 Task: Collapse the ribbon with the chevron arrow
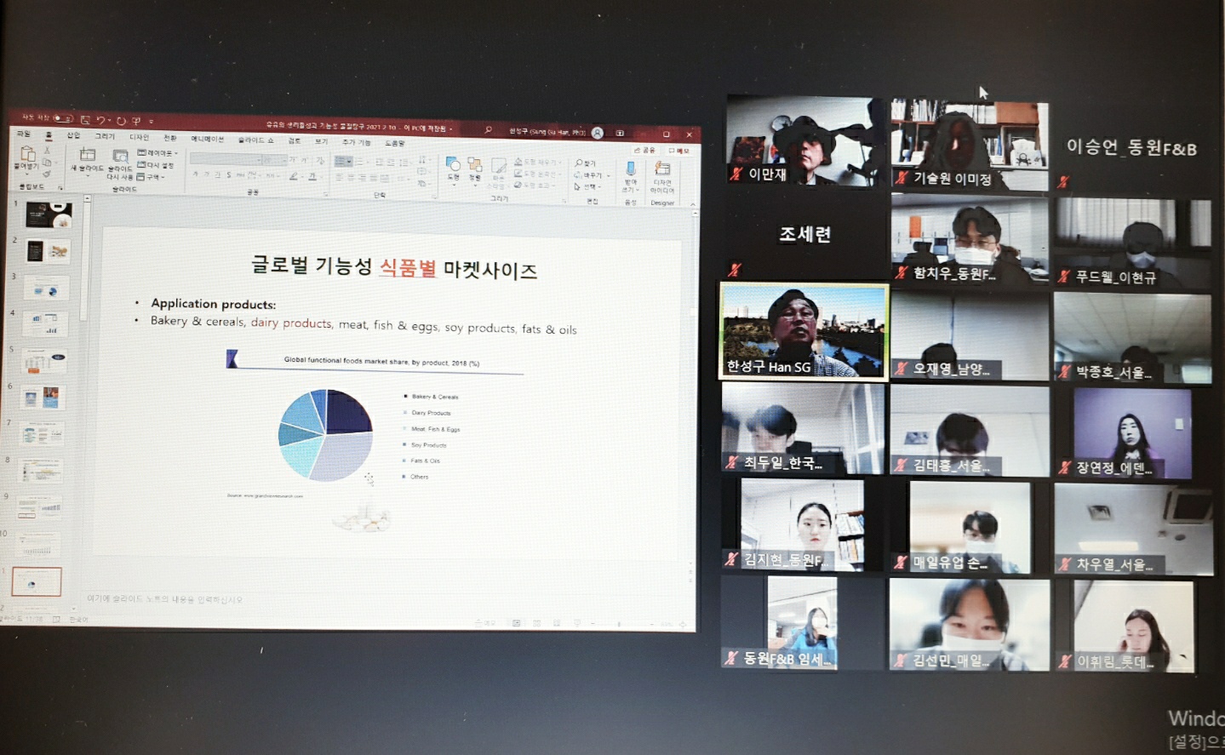tap(692, 204)
